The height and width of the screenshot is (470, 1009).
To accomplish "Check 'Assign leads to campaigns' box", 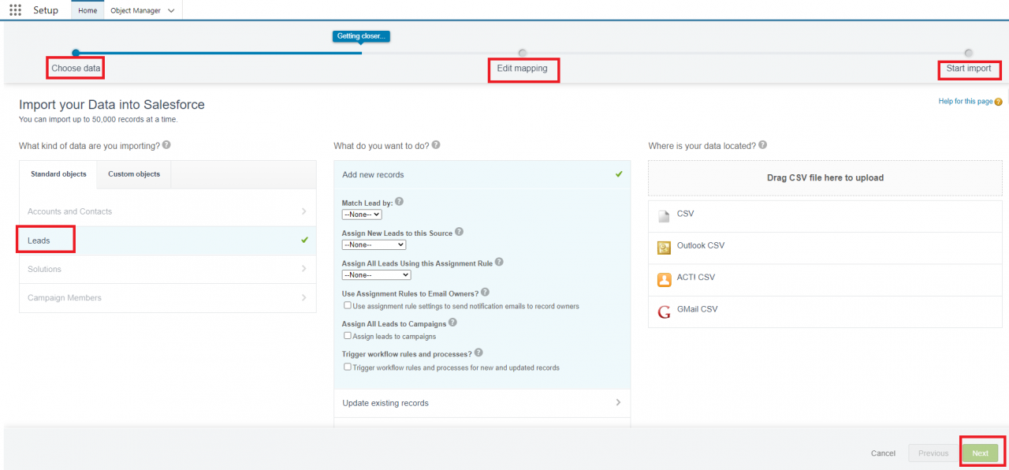I will (x=348, y=335).
